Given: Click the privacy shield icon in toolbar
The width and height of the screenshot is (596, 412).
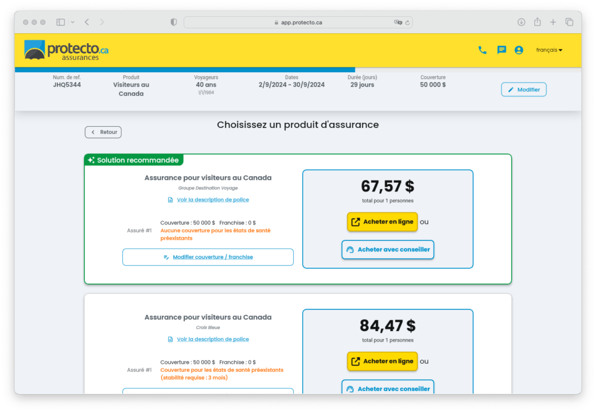Looking at the screenshot, I should (173, 22).
